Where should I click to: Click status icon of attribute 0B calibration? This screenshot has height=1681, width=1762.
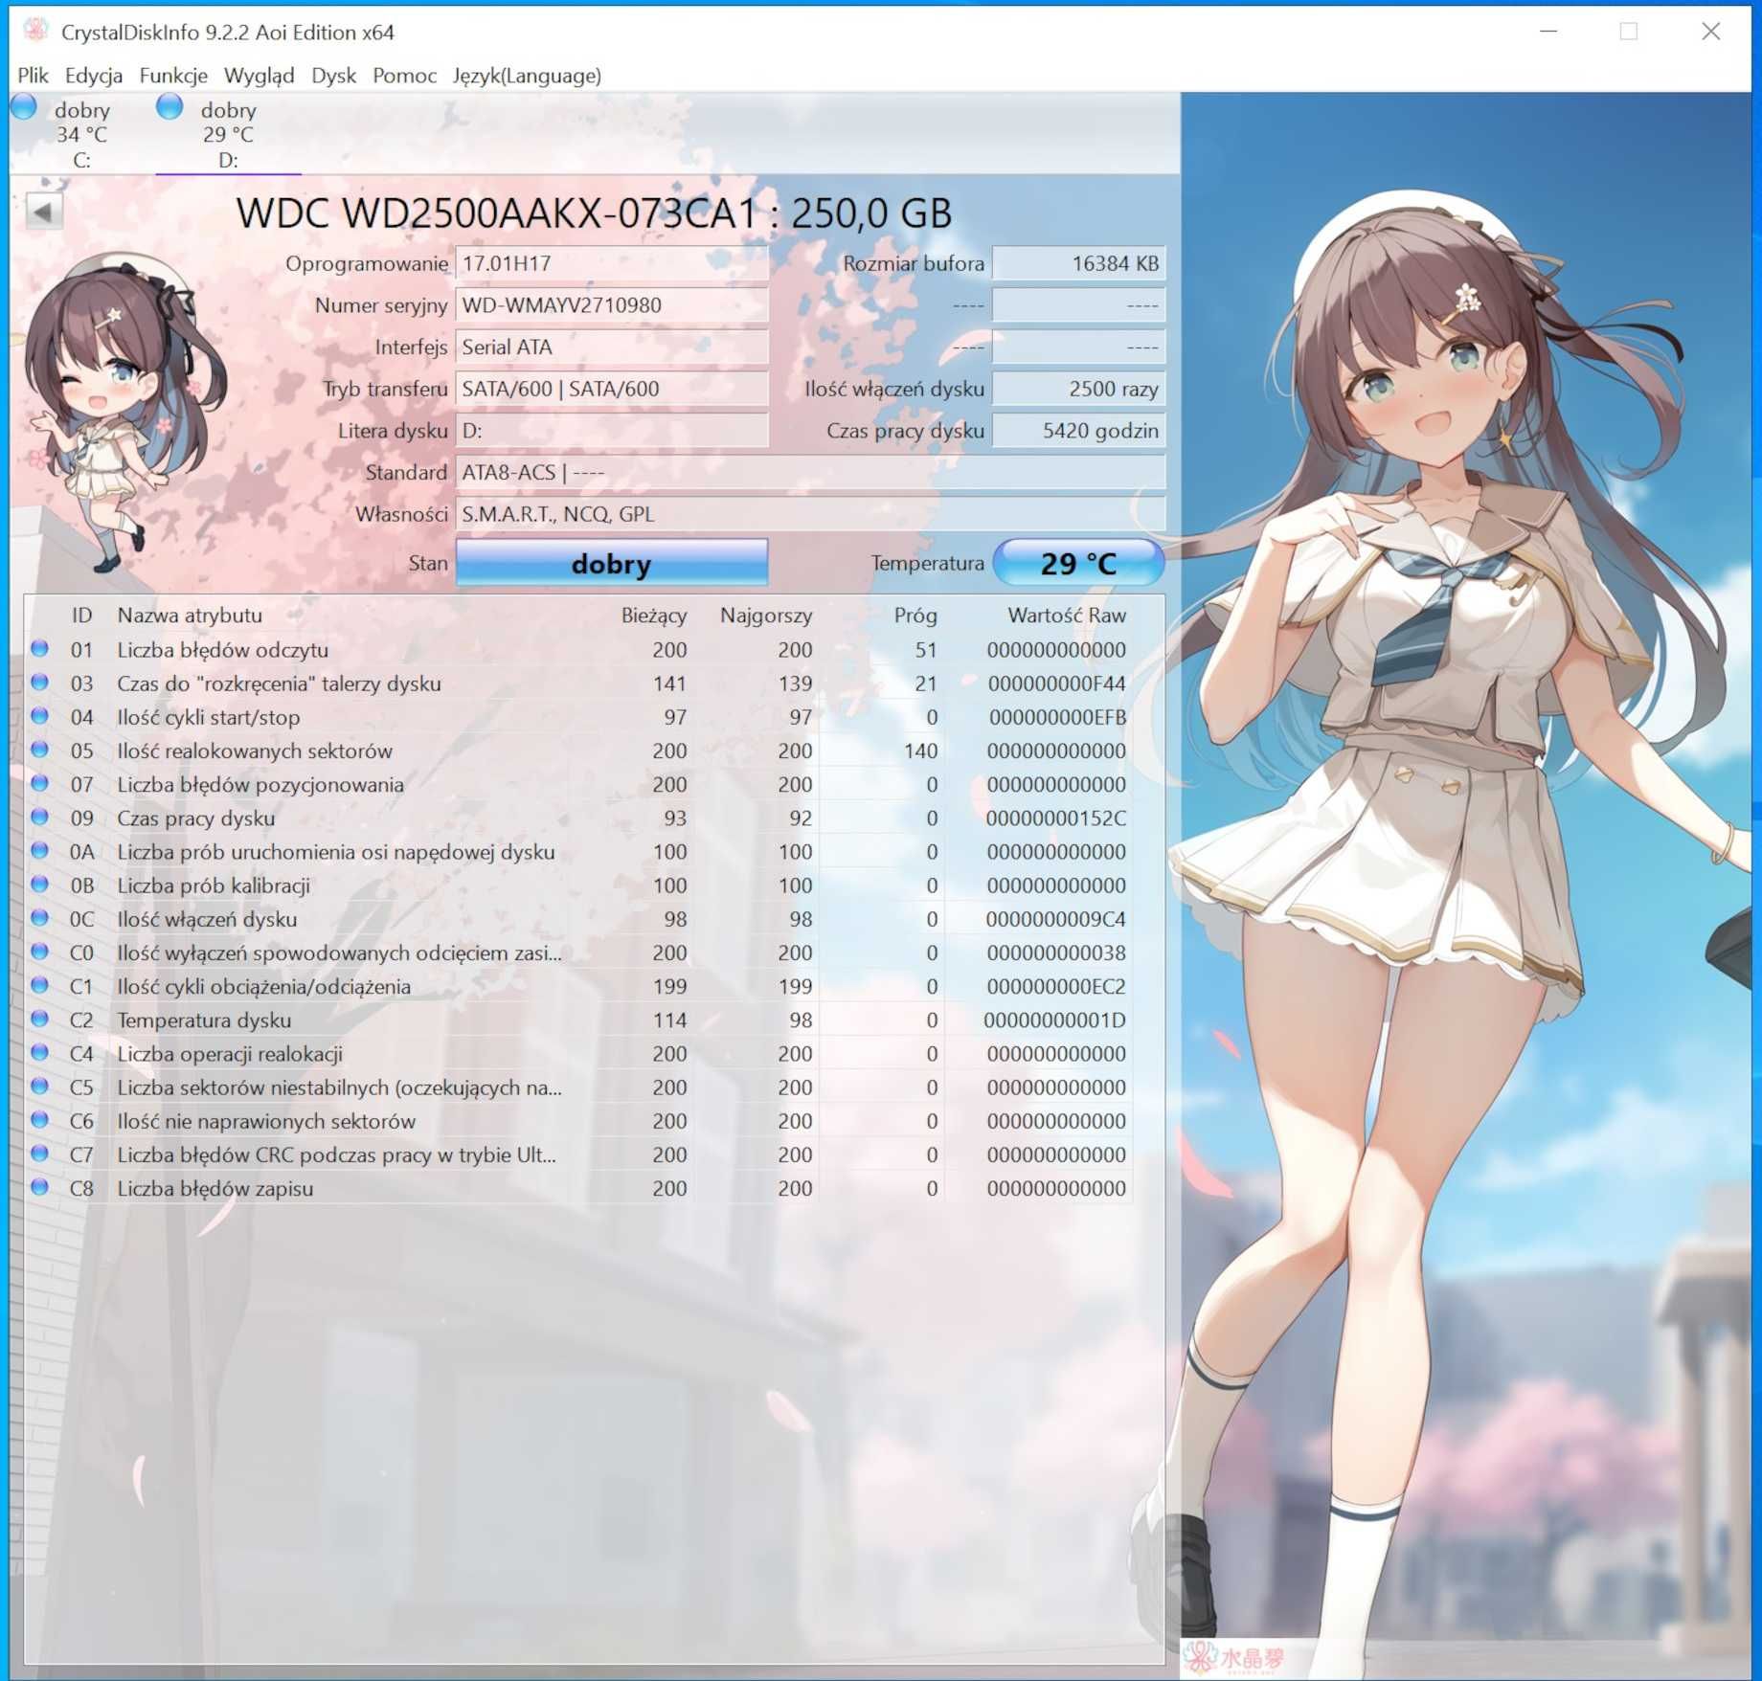click(x=39, y=885)
